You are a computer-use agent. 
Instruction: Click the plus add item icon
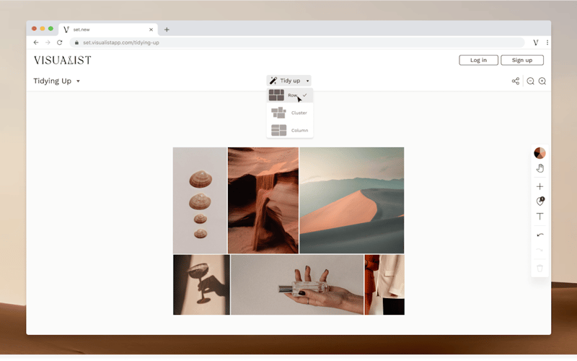tap(539, 186)
